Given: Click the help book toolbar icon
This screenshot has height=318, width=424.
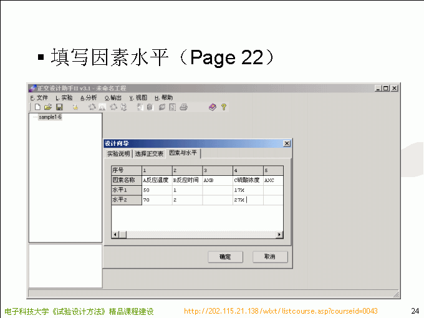Looking at the screenshot, I should pos(213,107).
